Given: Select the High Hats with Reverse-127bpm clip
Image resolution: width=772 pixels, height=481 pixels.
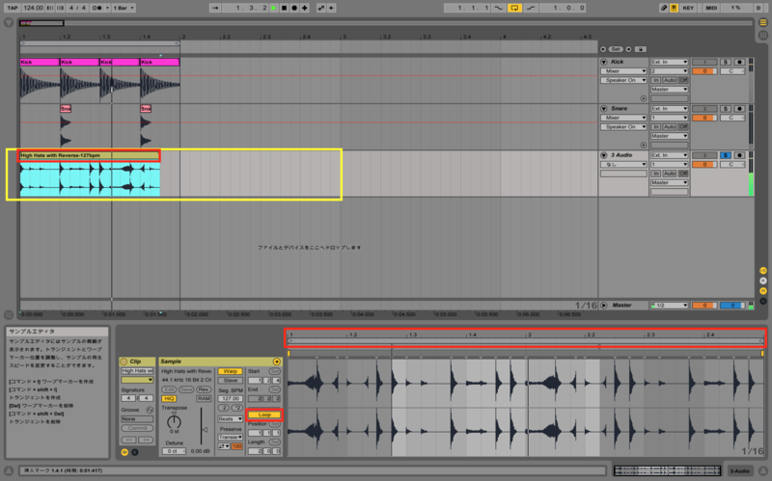Looking at the screenshot, I should tap(89, 155).
